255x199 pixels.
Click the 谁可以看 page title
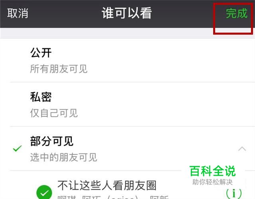tap(127, 13)
